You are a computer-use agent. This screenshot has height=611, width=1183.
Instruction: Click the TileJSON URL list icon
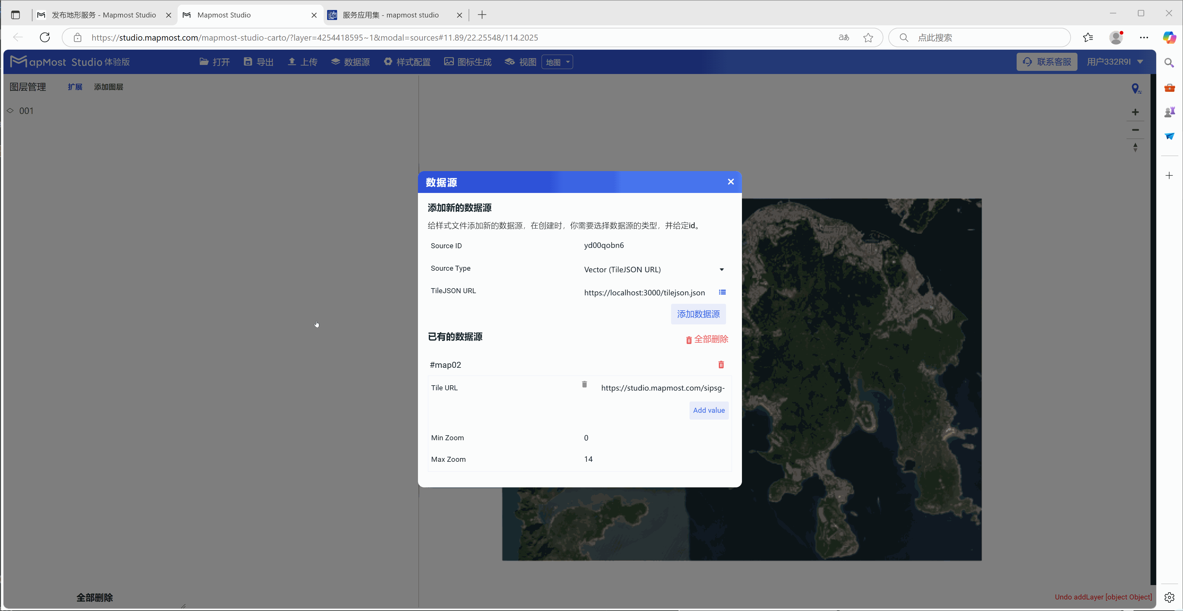pos(722,292)
